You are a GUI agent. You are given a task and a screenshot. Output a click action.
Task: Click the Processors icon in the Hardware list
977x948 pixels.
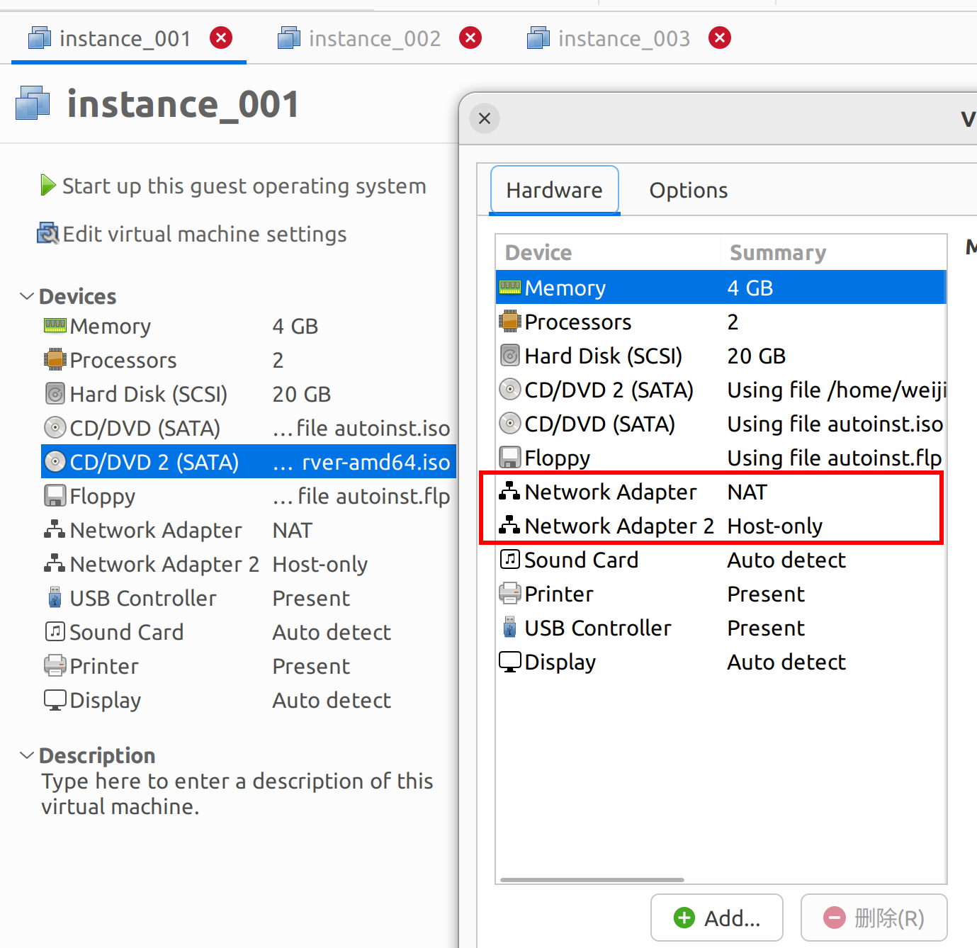click(x=509, y=322)
